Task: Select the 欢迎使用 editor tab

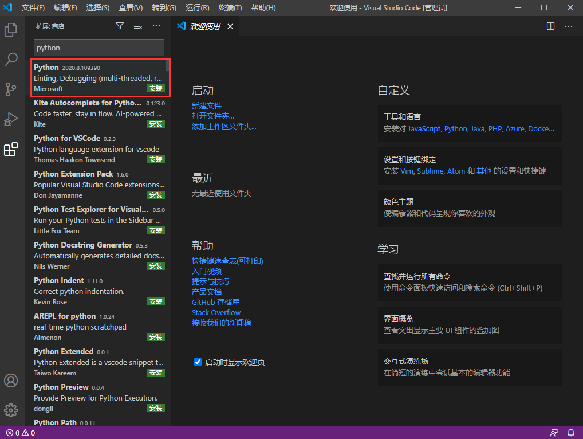Action: click(x=206, y=26)
